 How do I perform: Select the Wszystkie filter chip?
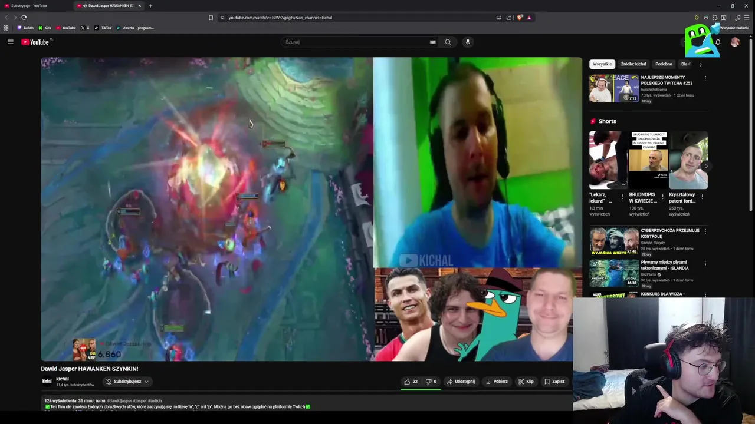tap(602, 64)
